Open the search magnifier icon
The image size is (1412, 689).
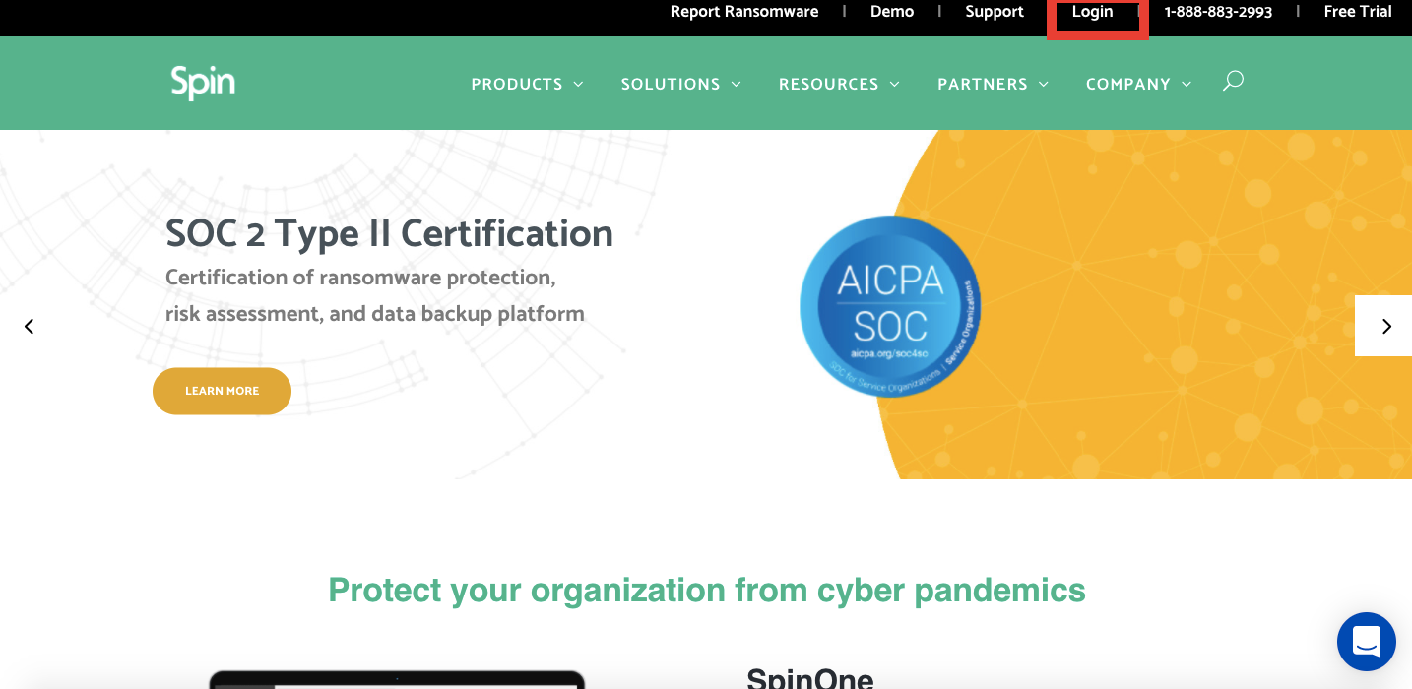1233,82
